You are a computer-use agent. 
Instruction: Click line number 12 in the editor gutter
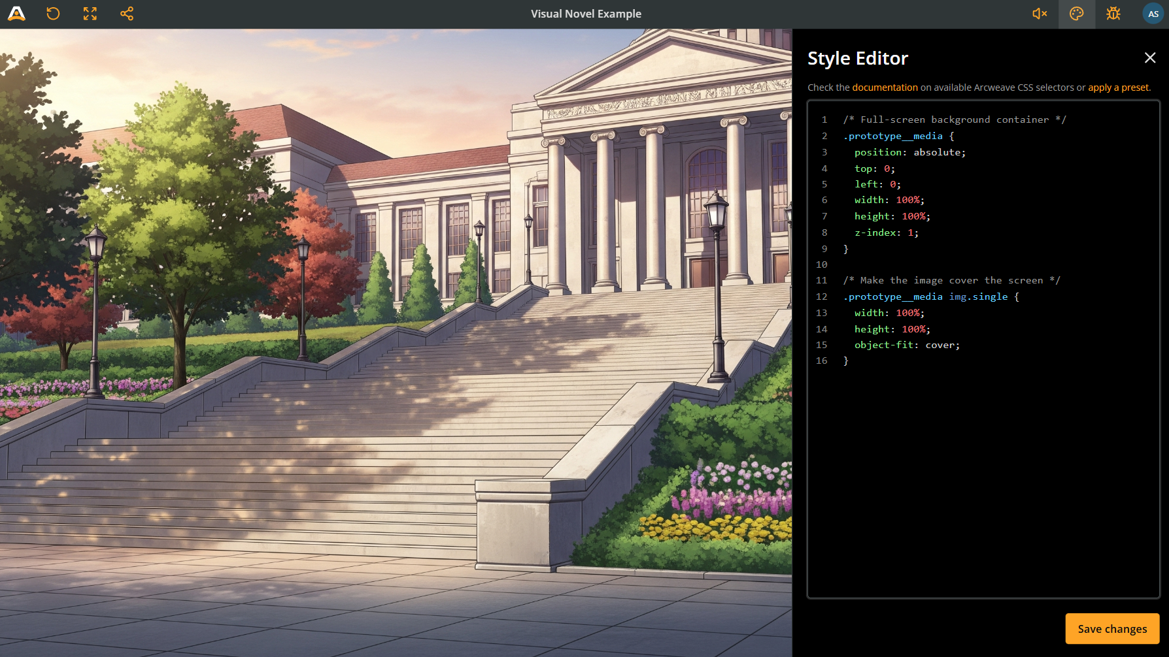click(x=822, y=296)
